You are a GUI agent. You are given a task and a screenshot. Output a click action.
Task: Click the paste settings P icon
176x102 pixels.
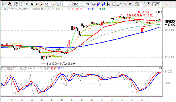[148, 4]
